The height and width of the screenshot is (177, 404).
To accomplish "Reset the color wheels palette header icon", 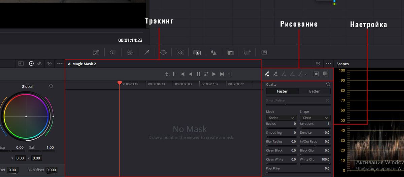I will (49, 63).
